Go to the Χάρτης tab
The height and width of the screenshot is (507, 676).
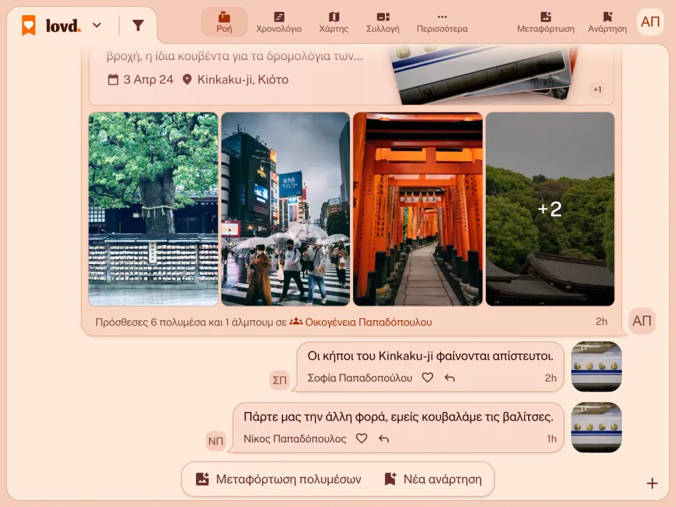[333, 22]
